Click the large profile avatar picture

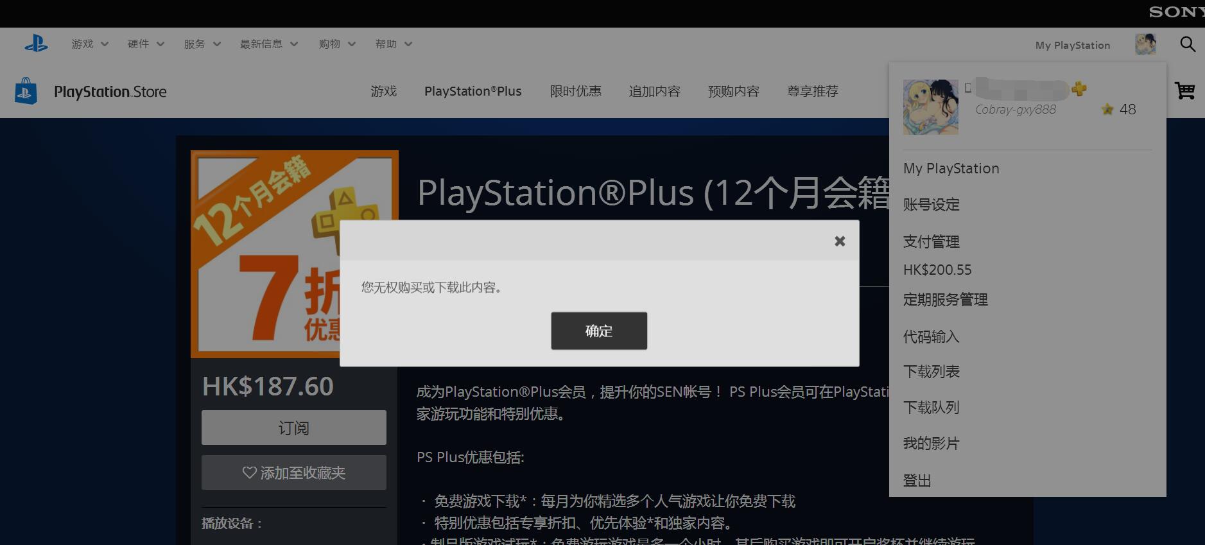tap(930, 107)
